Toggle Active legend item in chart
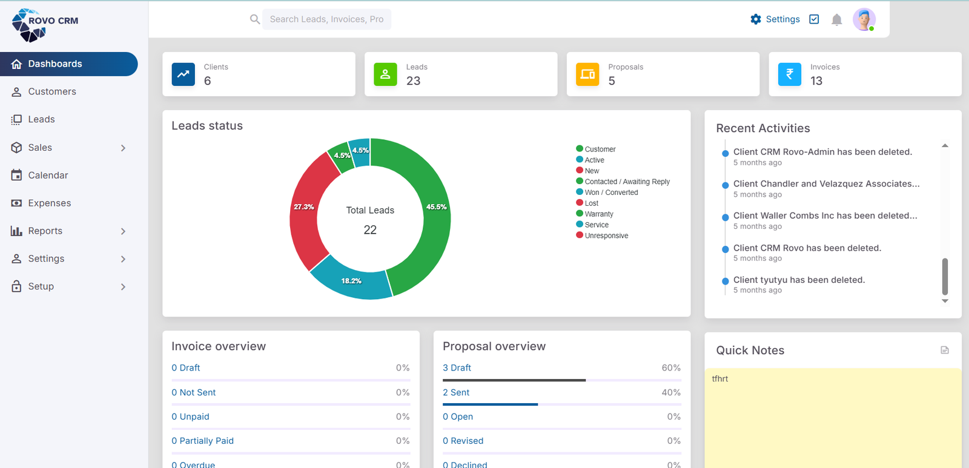The image size is (969, 468). 590,160
